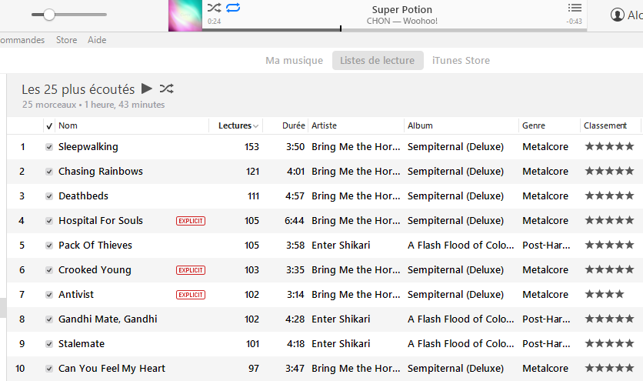
Task: Click the Super Potion song title
Action: click(x=401, y=9)
